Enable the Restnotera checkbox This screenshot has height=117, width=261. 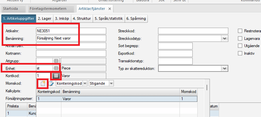point(240,31)
